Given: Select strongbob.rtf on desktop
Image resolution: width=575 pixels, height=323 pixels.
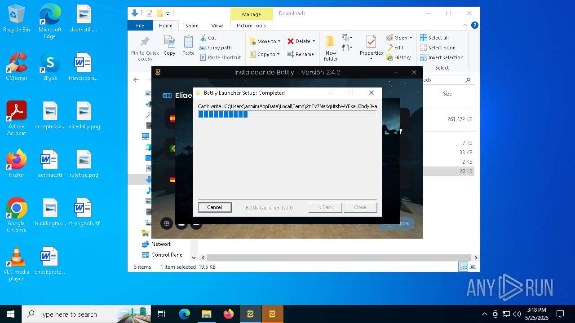Looking at the screenshot, I should coord(84,212).
